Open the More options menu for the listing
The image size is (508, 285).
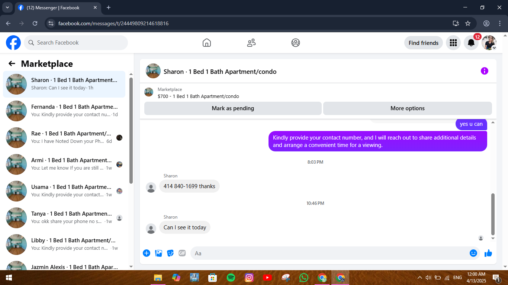click(408, 108)
